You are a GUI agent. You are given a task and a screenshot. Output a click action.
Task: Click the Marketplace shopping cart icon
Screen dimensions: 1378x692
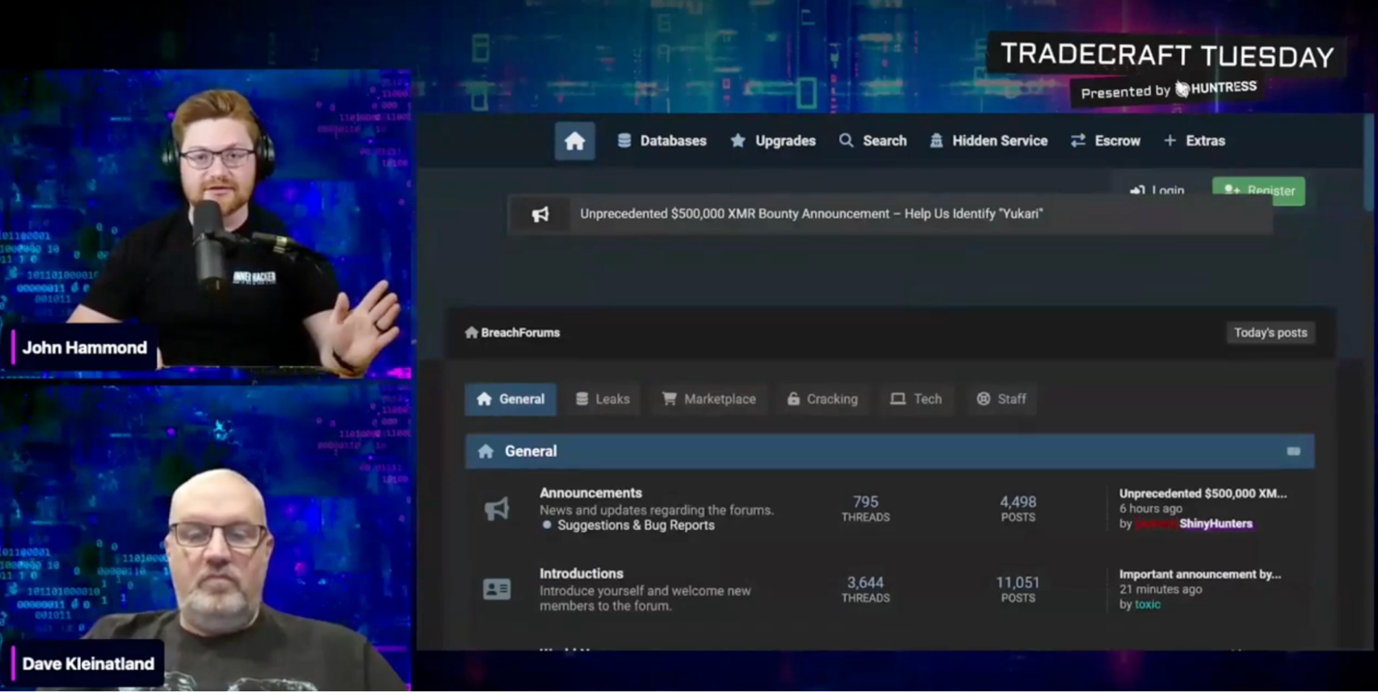coord(669,400)
